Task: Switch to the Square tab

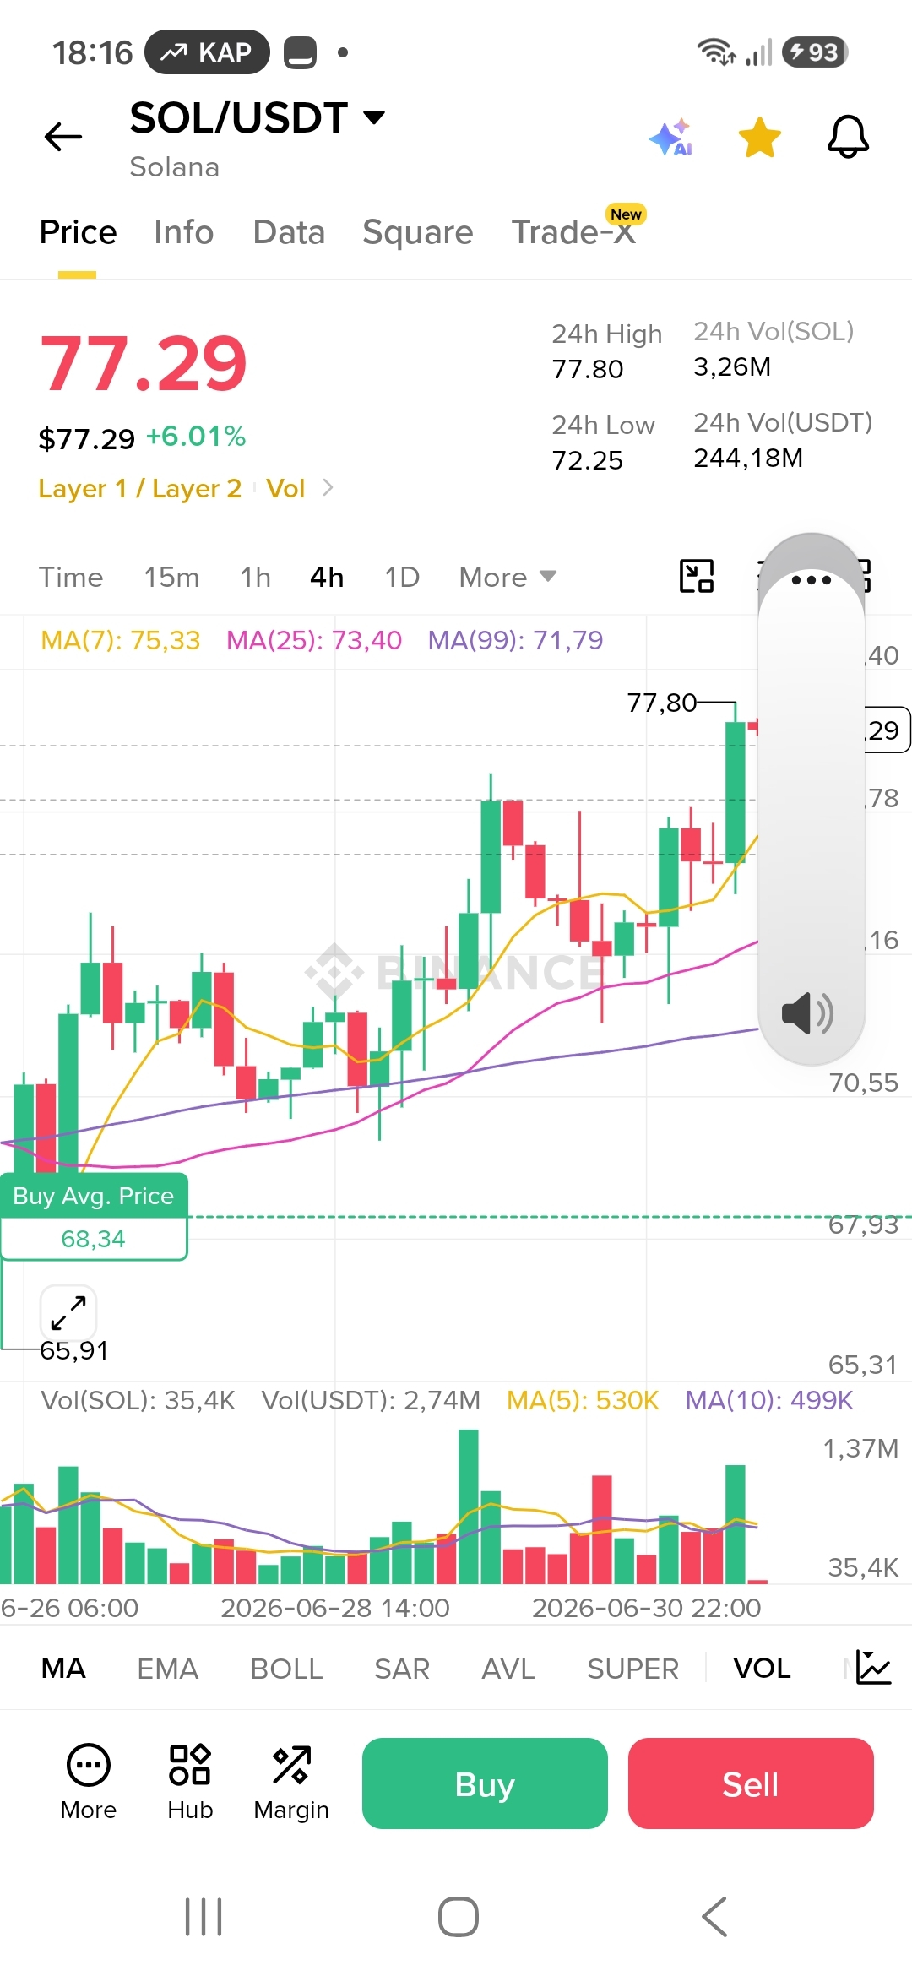Action: tap(417, 232)
